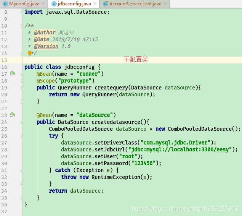Collapse the import block fold marker on line 8
This screenshot has width=242, height=216.
tap(22, 12)
